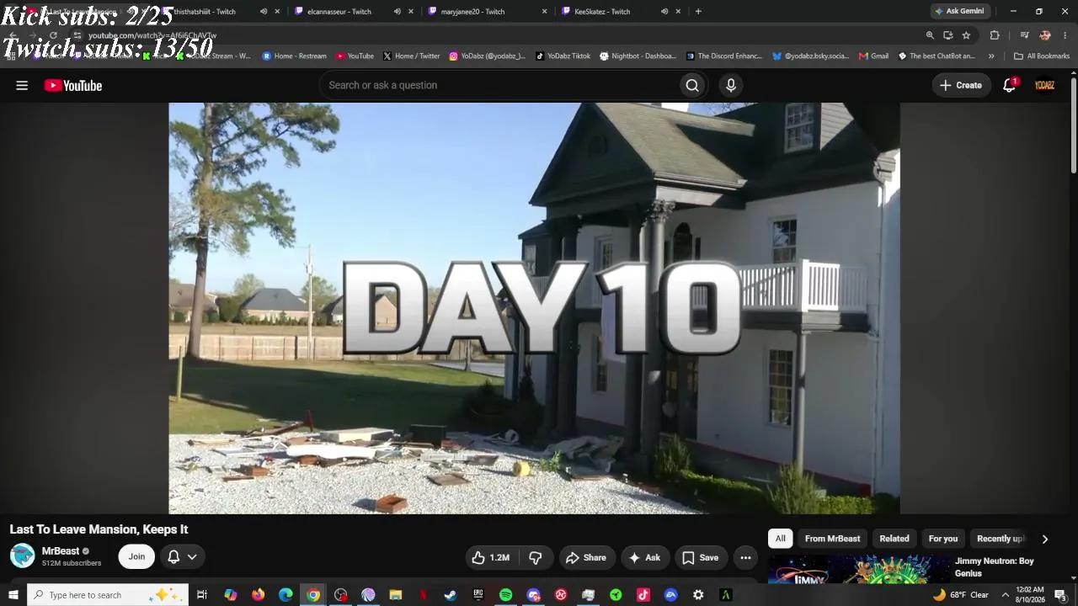
Task: Start voice search with the microphone icon
Action: pyautogui.click(x=731, y=85)
